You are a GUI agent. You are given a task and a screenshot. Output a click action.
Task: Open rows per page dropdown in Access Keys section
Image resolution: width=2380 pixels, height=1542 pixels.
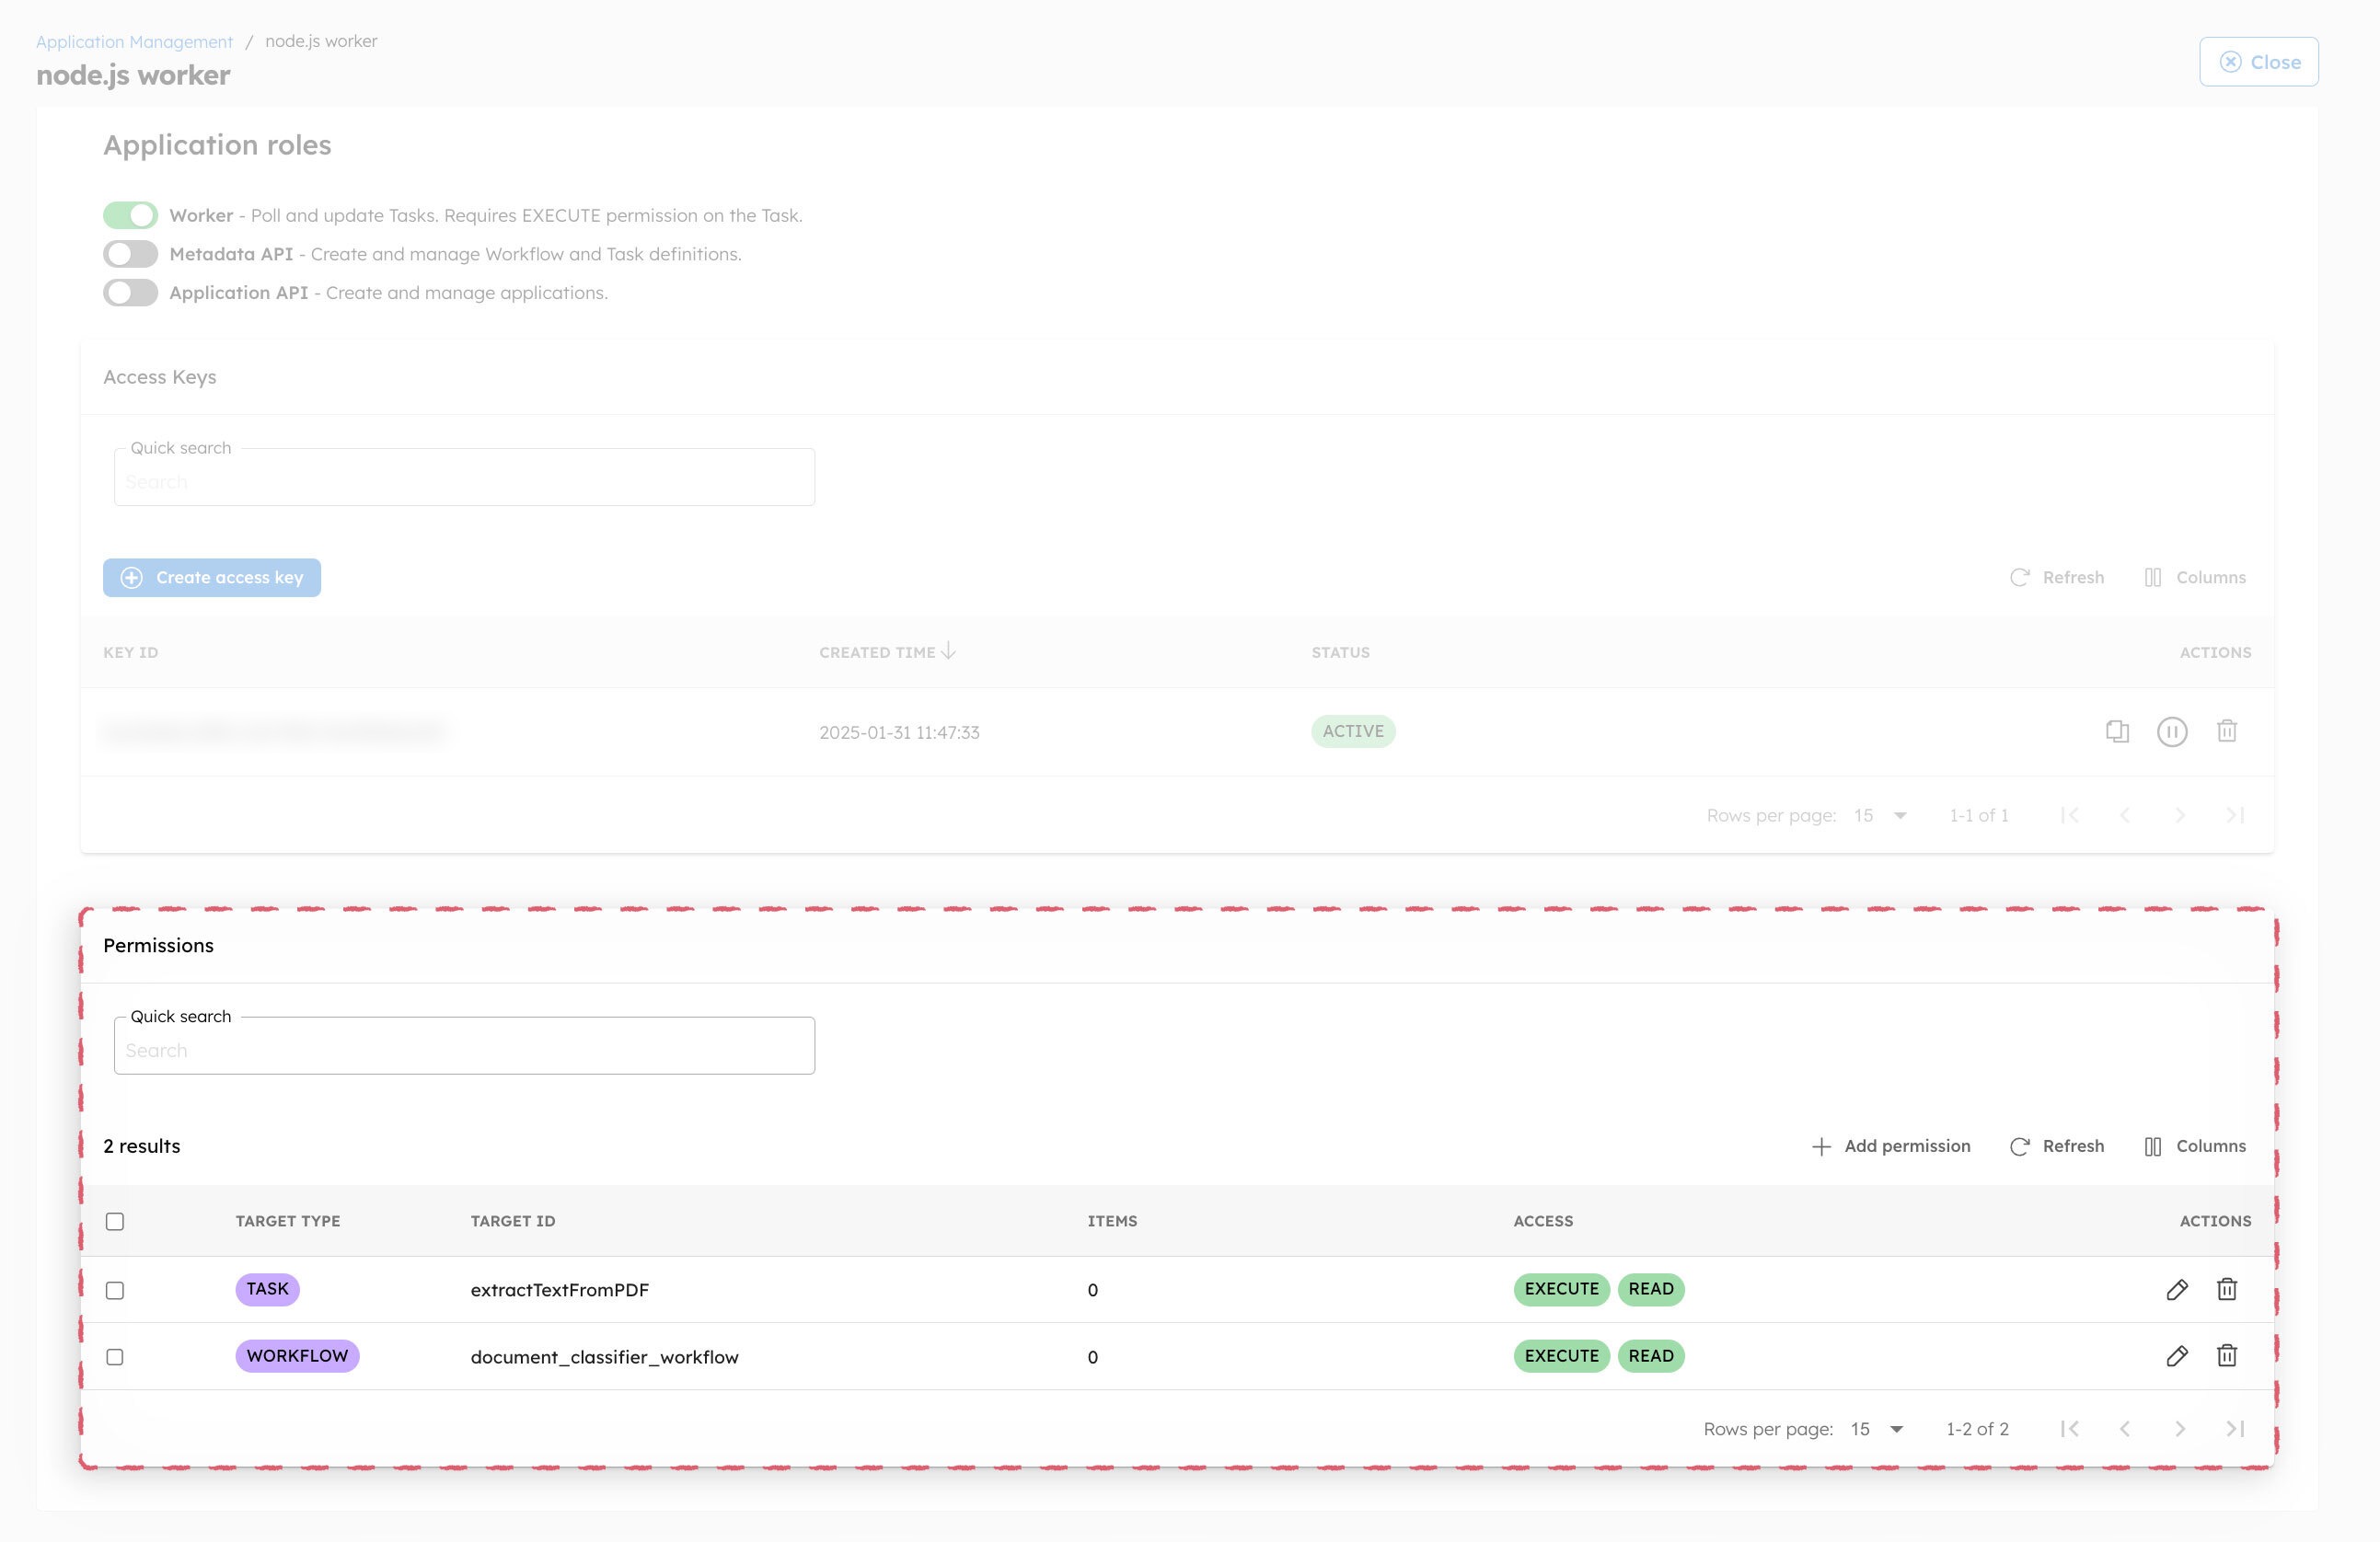point(1877,815)
